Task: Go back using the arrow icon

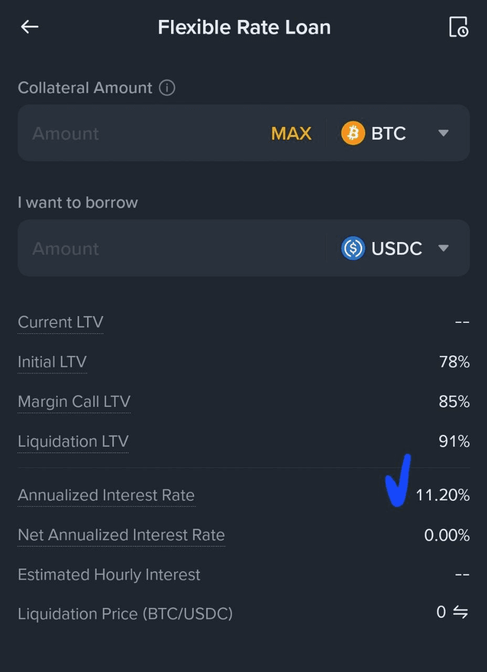Action: pyautogui.click(x=29, y=27)
